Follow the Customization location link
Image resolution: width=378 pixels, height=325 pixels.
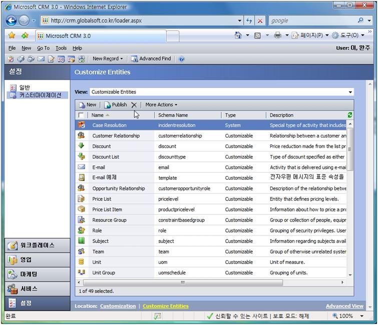coord(118,306)
